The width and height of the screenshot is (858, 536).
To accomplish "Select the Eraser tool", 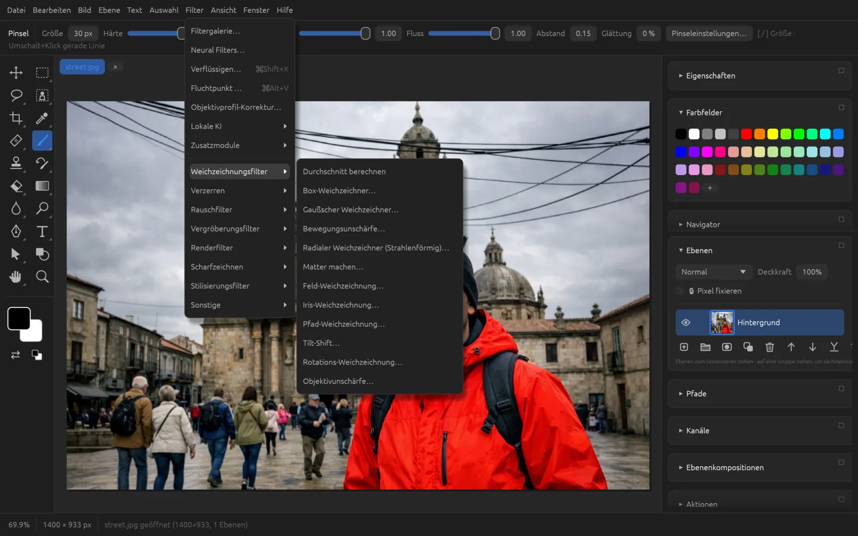I will 16,186.
